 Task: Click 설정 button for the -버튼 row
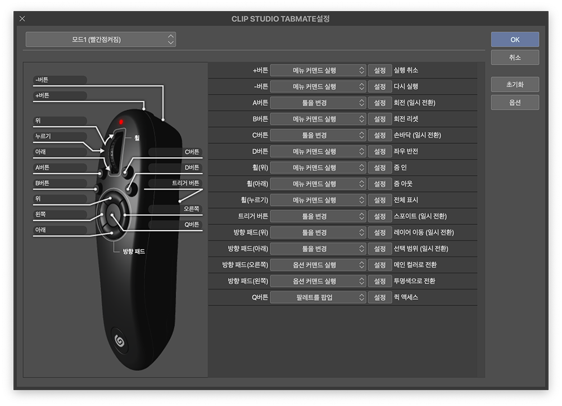(x=380, y=87)
